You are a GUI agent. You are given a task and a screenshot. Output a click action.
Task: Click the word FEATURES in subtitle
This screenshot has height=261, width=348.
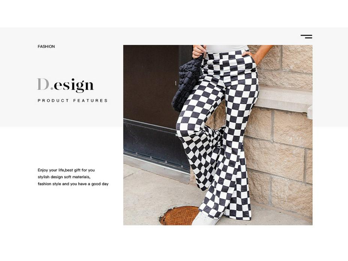tap(90, 100)
